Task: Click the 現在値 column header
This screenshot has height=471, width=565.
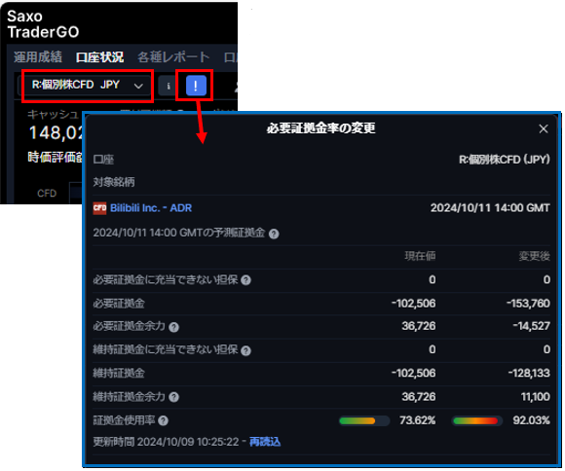Action: pyautogui.click(x=420, y=256)
